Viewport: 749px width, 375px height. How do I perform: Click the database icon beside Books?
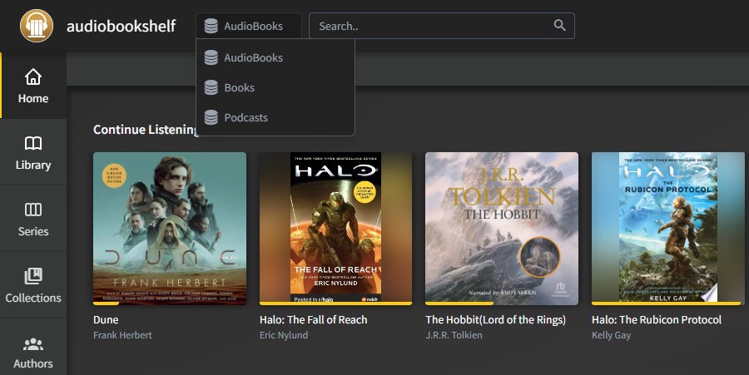(x=211, y=88)
